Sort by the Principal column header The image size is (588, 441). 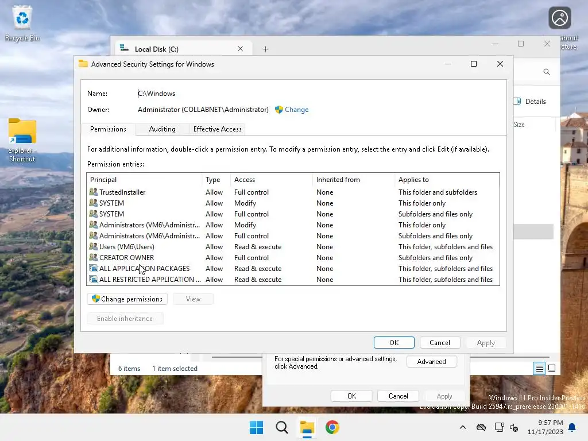click(145, 180)
